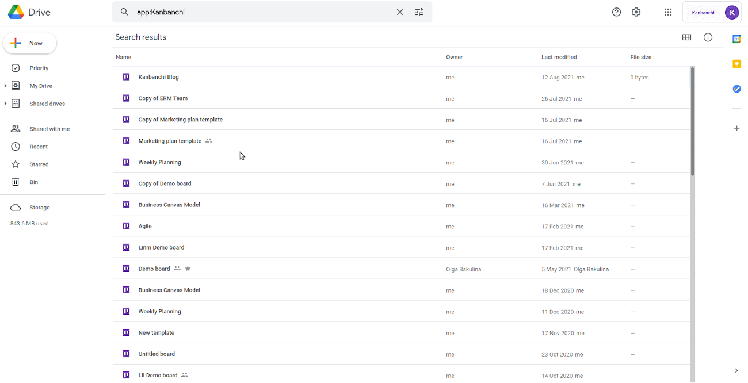Open Shared with me
The image size is (748, 383).
click(49, 129)
